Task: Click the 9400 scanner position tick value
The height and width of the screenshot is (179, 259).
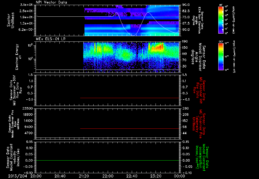Action: click(29, 127)
